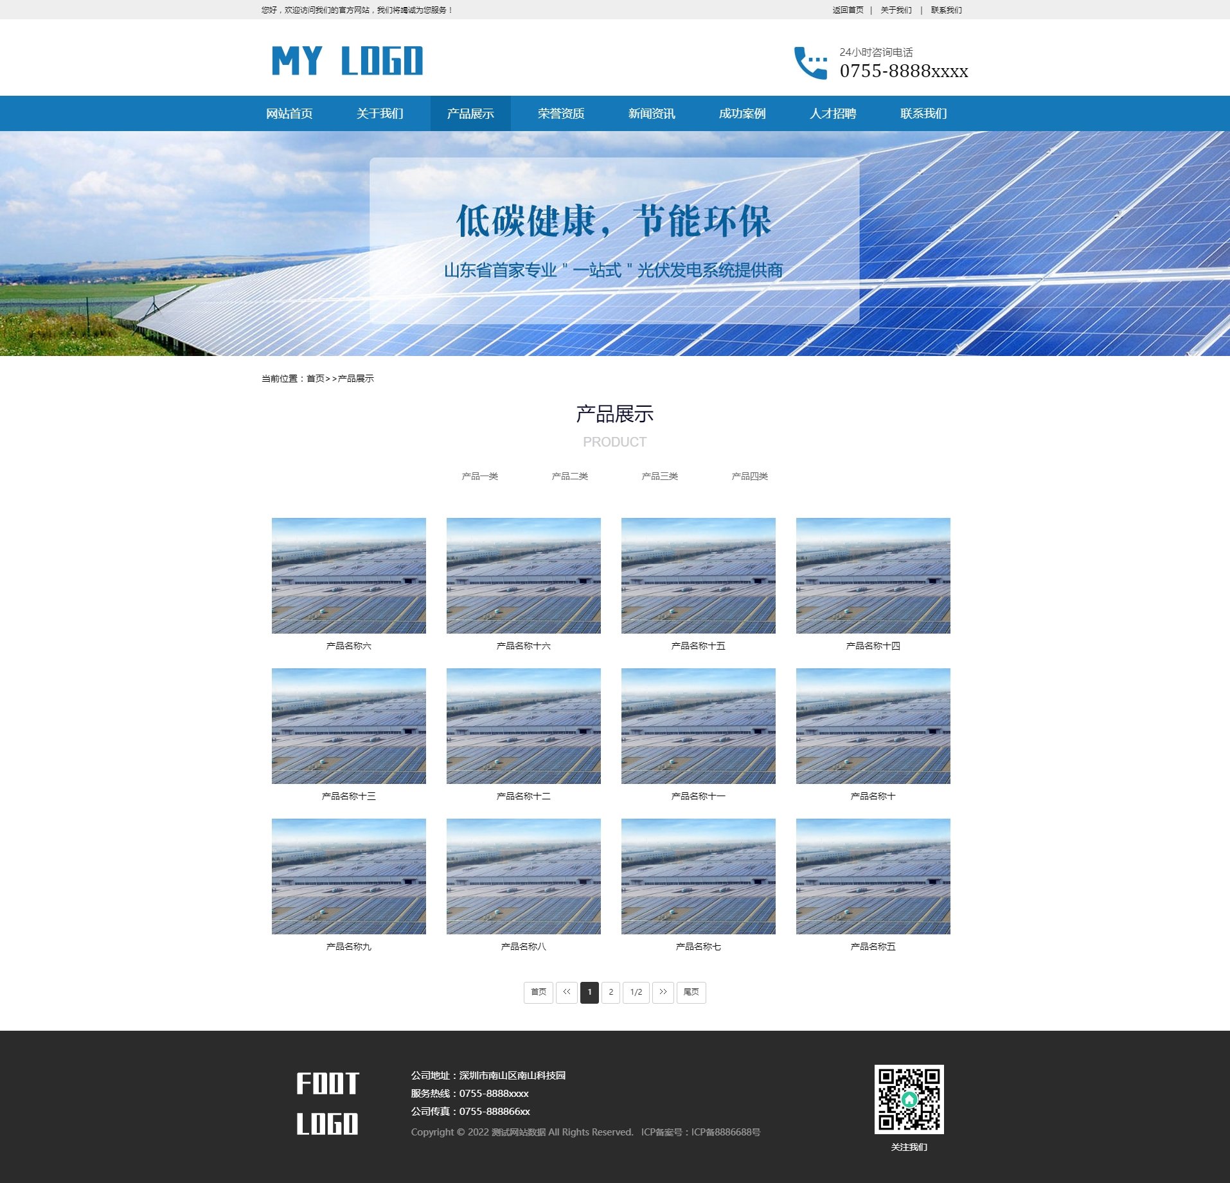Screen dimensions: 1230x1183
Task: Go to previous page with << arrow
Action: 566,992
